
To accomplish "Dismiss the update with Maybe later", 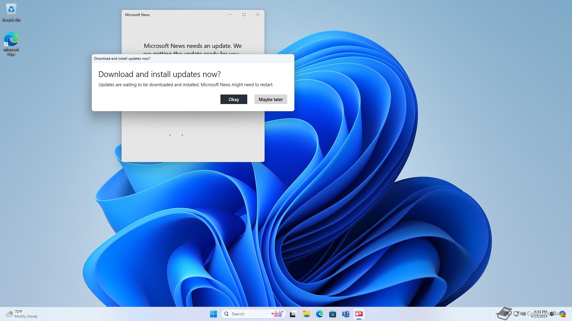I will point(271,99).
